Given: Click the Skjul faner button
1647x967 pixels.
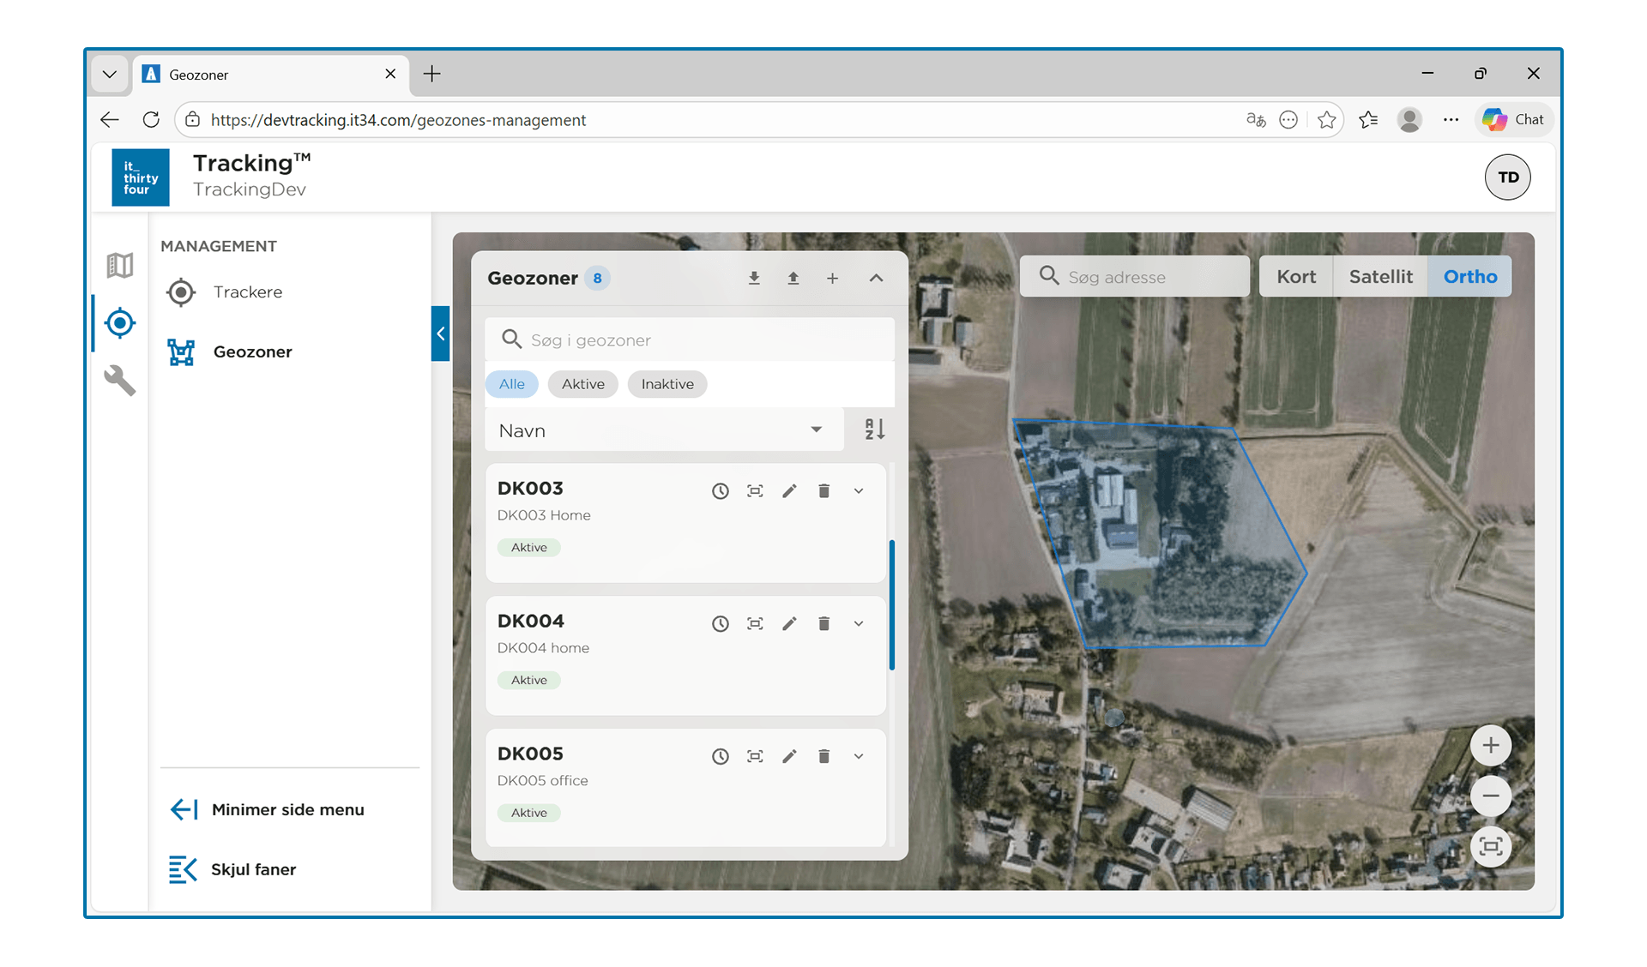Looking at the screenshot, I should pos(253,870).
